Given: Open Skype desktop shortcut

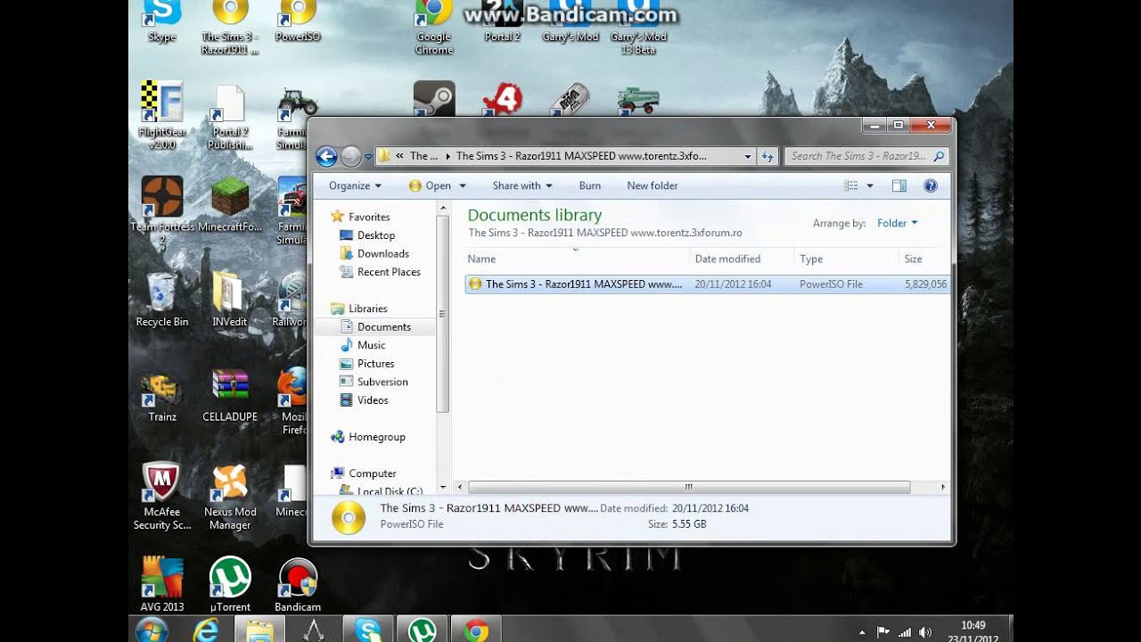Looking at the screenshot, I should tap(162, 21).
